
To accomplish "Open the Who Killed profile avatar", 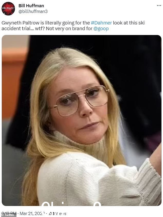I will pos(8,8).
